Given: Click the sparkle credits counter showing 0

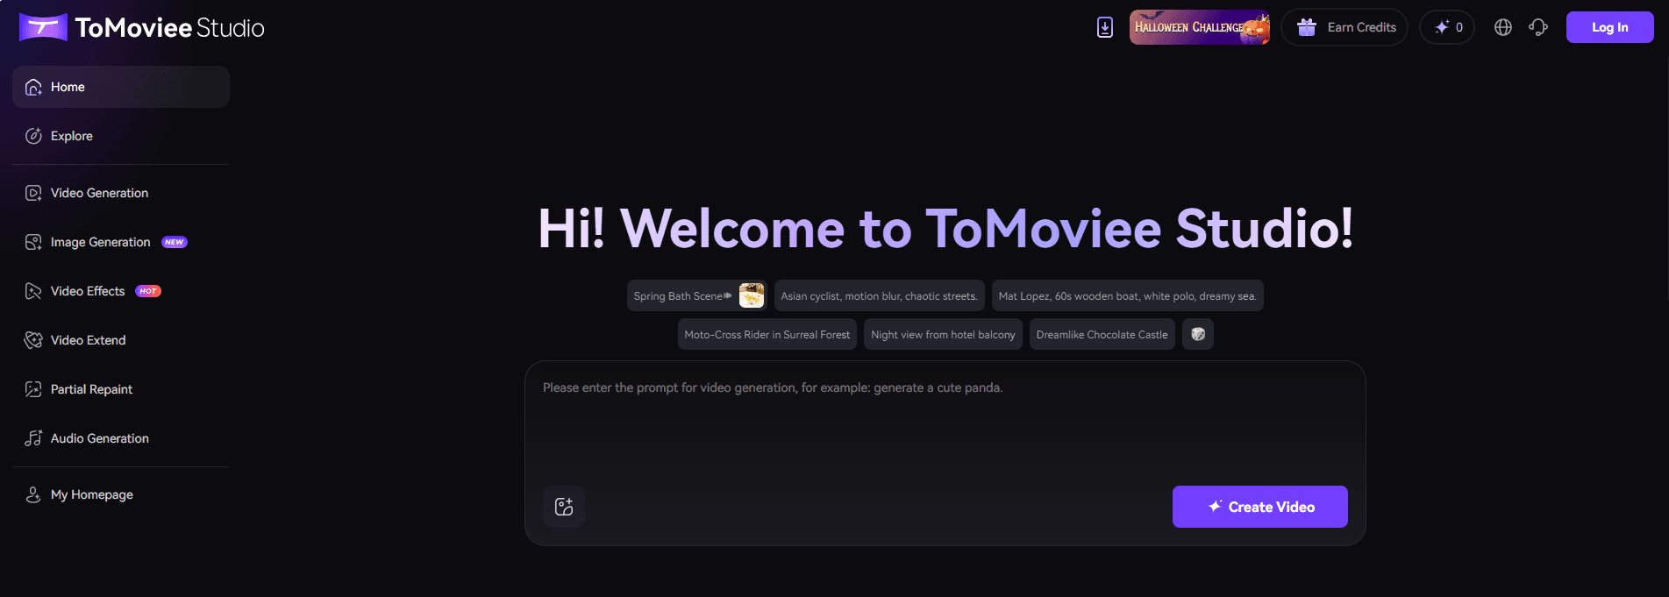Looking at the screenshot, I should click(1447, 27).
